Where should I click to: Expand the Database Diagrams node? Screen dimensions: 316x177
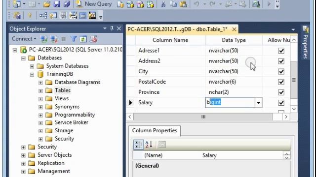tap(40, 83)
